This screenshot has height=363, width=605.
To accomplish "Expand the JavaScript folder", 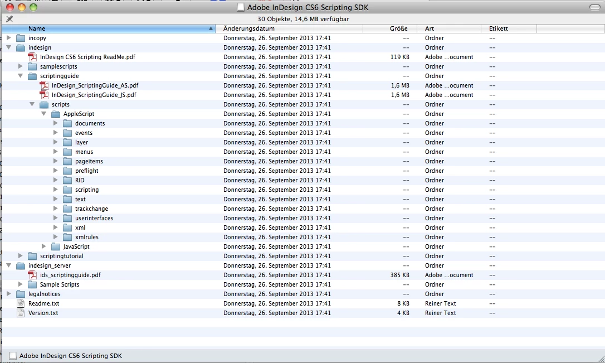I will click(x=43, y=246).
